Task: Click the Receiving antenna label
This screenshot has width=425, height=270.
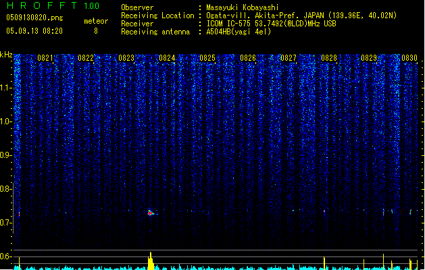Action: [155, 32]
